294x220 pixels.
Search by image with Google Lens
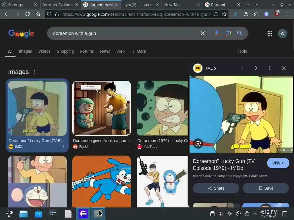(228, 33)
